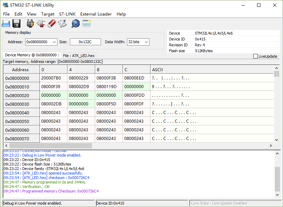The image size is (283, 207).
Task: Click the Full chip erase eraser icon
Action: [52, 23]
